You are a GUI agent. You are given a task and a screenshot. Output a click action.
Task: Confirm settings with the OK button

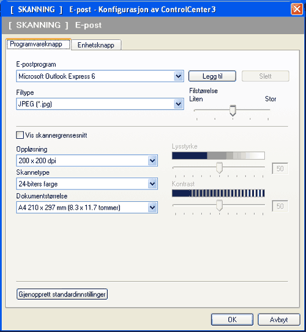[233, 320]
